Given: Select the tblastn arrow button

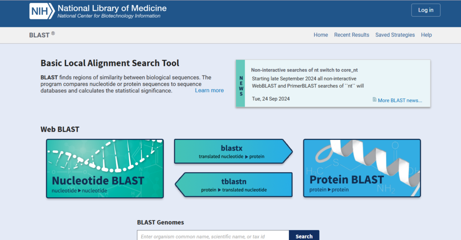Looking at the screenshot, I should click(235, 184).
